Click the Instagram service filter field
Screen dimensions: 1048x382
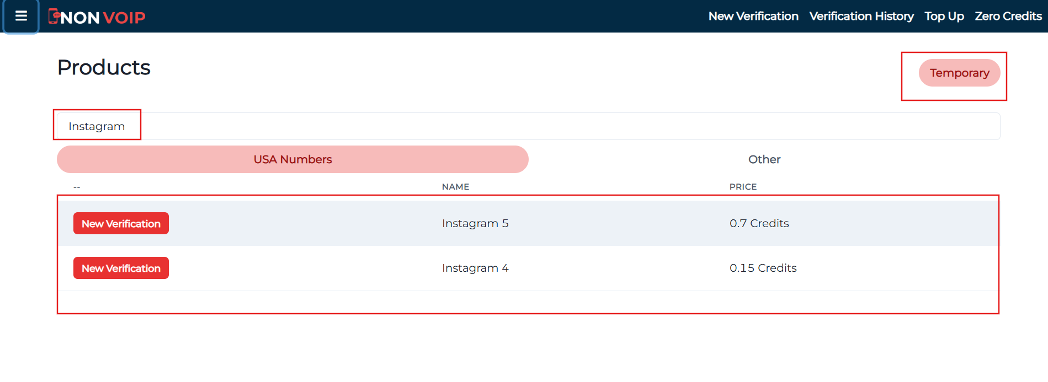coord(97,126)
